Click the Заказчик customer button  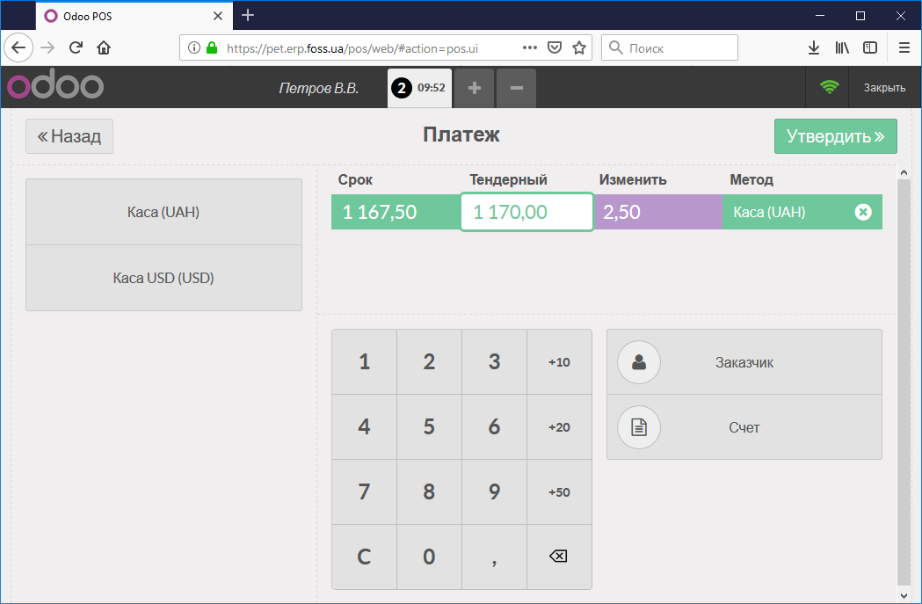[744, 362]
